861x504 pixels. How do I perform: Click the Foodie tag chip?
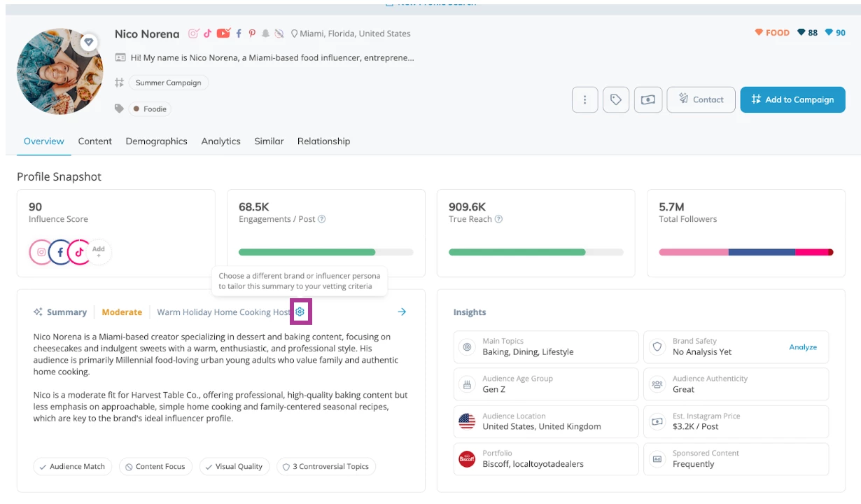click(x=150, y=108)
